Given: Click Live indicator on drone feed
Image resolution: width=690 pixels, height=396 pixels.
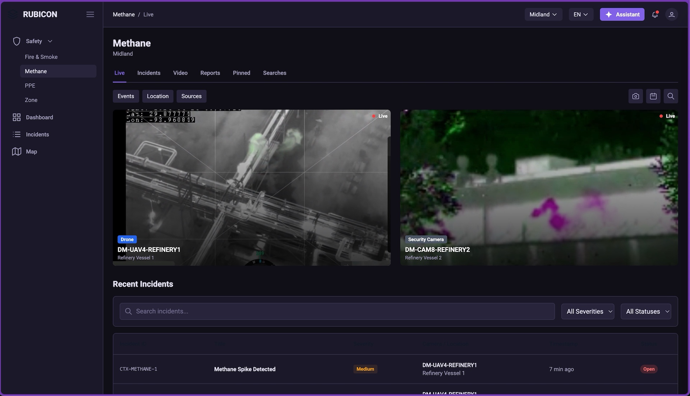Looking at the screenshot, I should click(x=379, y=116).
